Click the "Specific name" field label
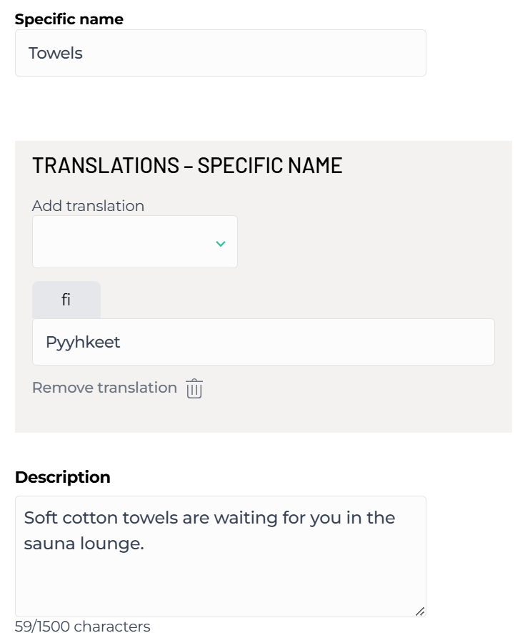The height and width of the screenshot is (633, 530). [x=69, y=19]
